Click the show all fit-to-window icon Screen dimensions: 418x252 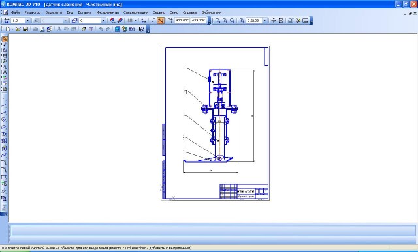point(281,20)
